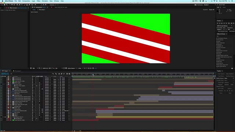Expand the Color Correction effects category
235x132 pixels.
[217, 48]
